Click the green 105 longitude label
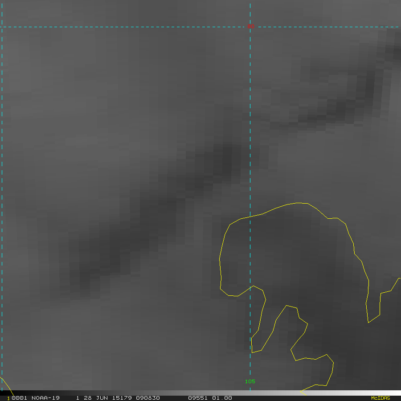This screenshot has height=401, width=401. [250, 381]
